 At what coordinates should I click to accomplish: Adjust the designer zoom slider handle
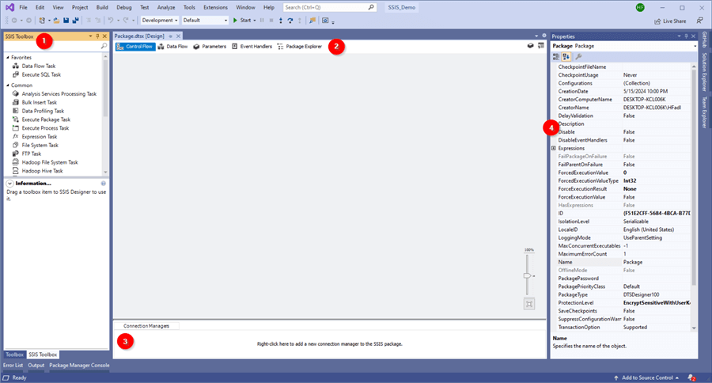527,275
